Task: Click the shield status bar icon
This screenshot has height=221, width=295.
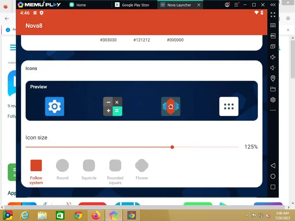Action: (41, 13)
